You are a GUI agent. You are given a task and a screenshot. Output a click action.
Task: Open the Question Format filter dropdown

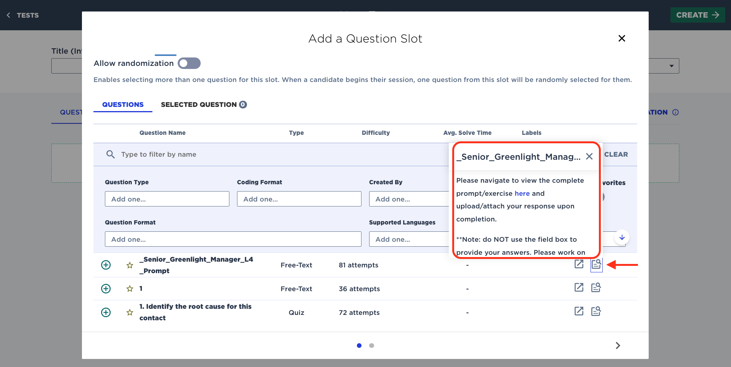(233, 239)
